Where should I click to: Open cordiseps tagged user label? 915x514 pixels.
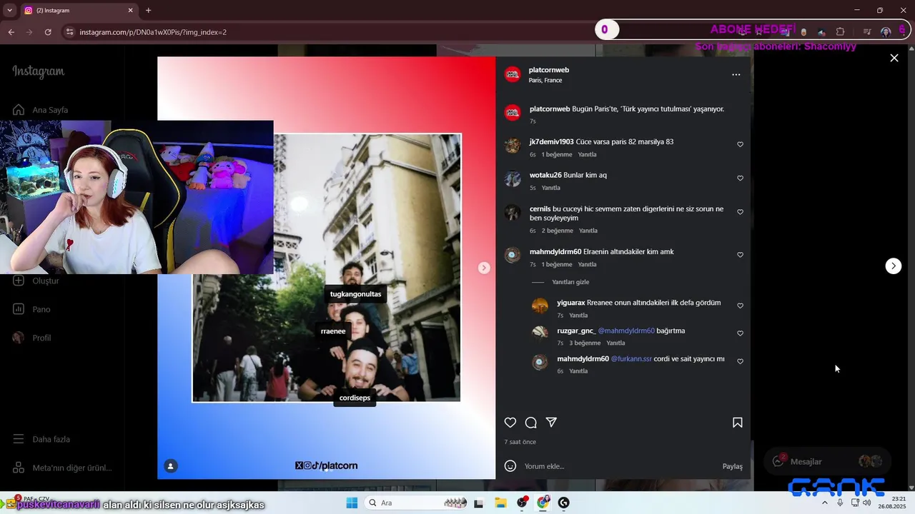(355, 398)
